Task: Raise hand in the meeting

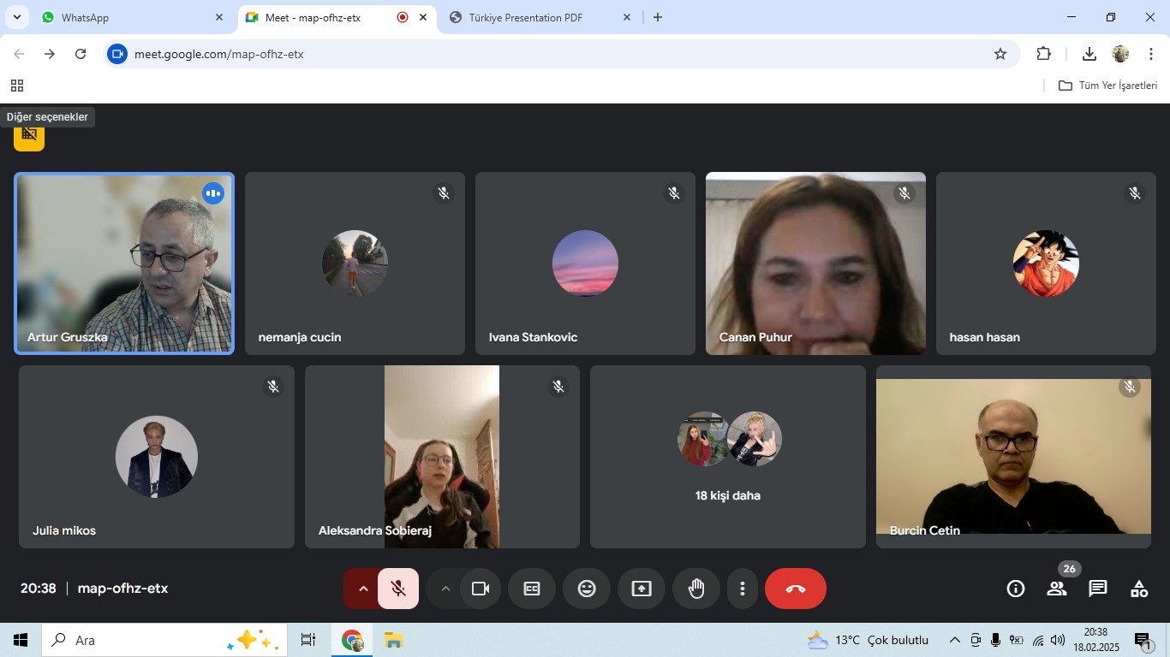Action: tap(696, 589)
